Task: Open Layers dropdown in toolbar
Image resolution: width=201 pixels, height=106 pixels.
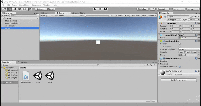Action: [178, 9]
